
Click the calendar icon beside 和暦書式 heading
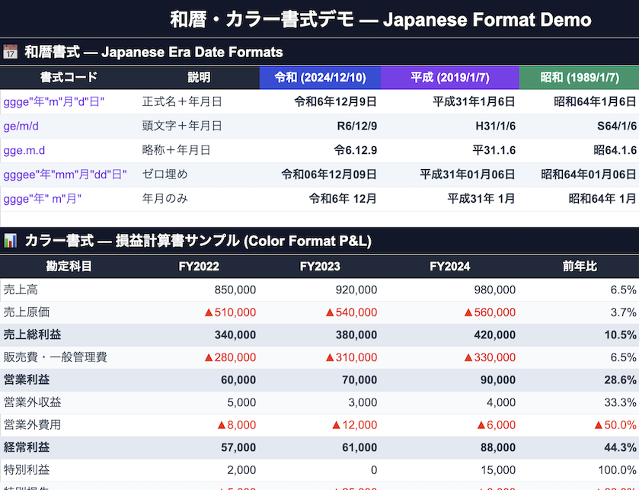click(x=12, y=52)
